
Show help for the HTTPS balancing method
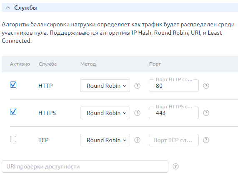(x=137, y=113)
